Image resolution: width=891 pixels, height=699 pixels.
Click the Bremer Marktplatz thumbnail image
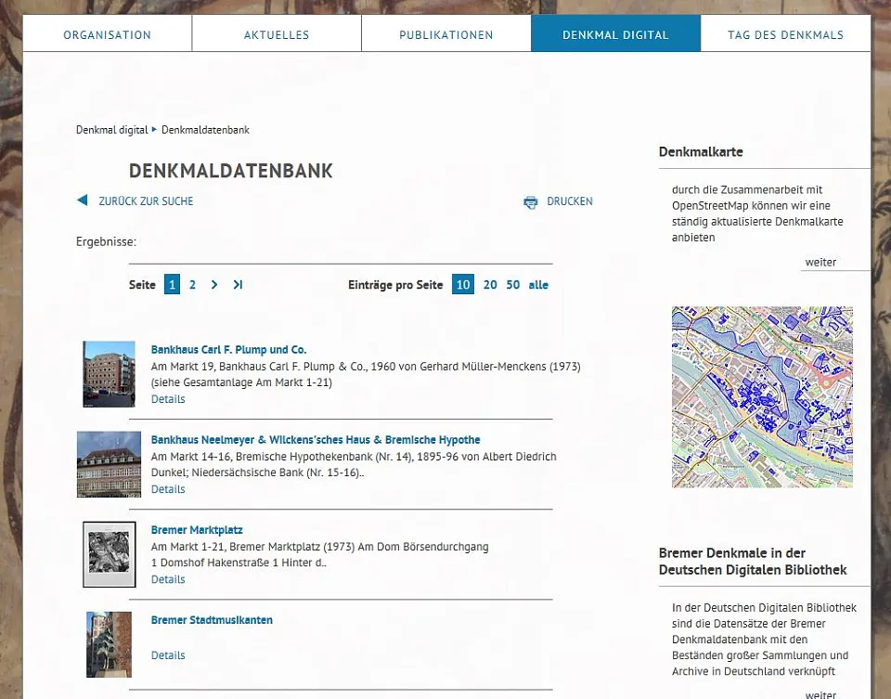click(109, 554)
